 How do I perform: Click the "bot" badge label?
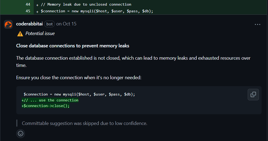[x=49, y=24]
